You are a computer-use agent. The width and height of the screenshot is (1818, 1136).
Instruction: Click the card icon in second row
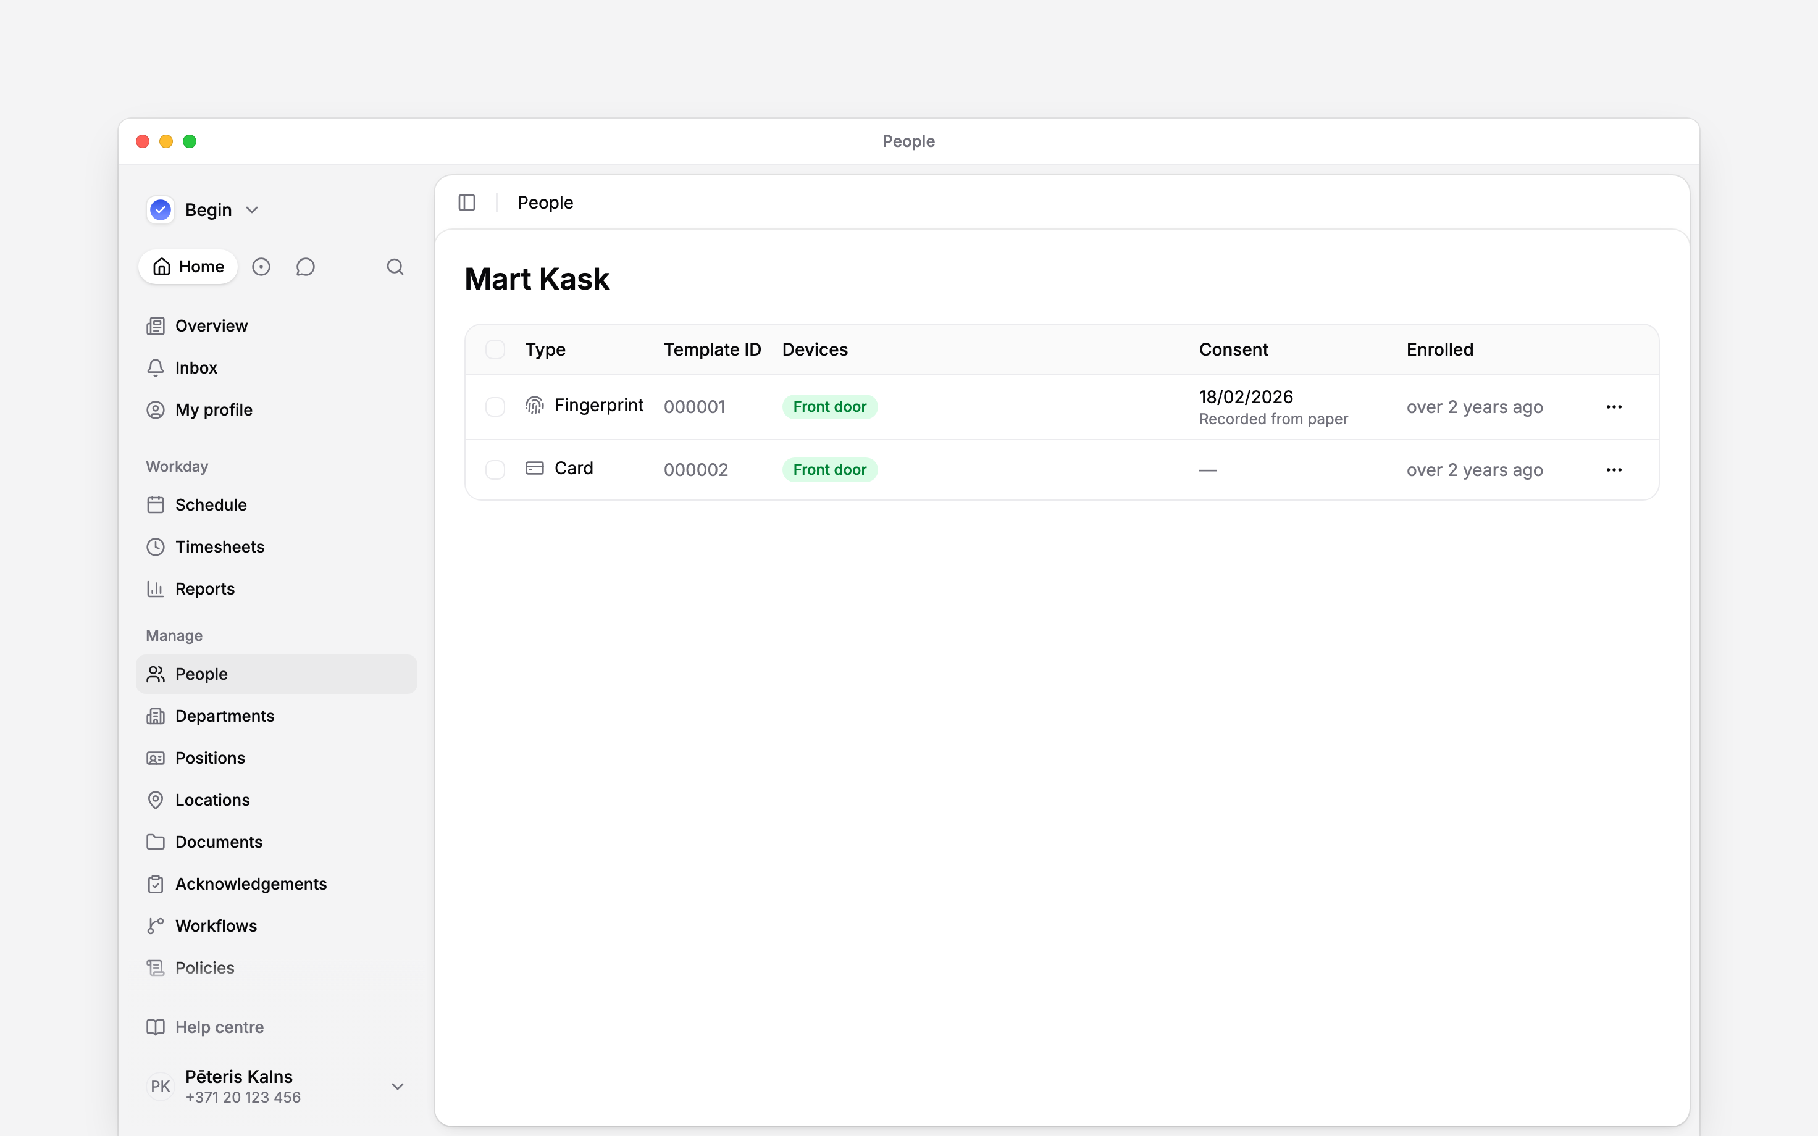534,468
